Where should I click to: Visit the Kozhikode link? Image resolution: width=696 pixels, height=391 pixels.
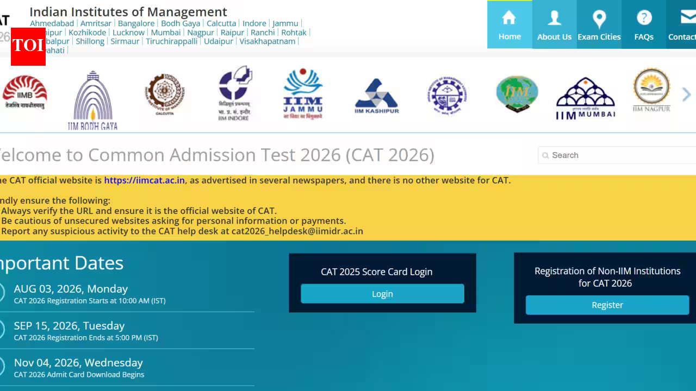(x=88, y=33)
